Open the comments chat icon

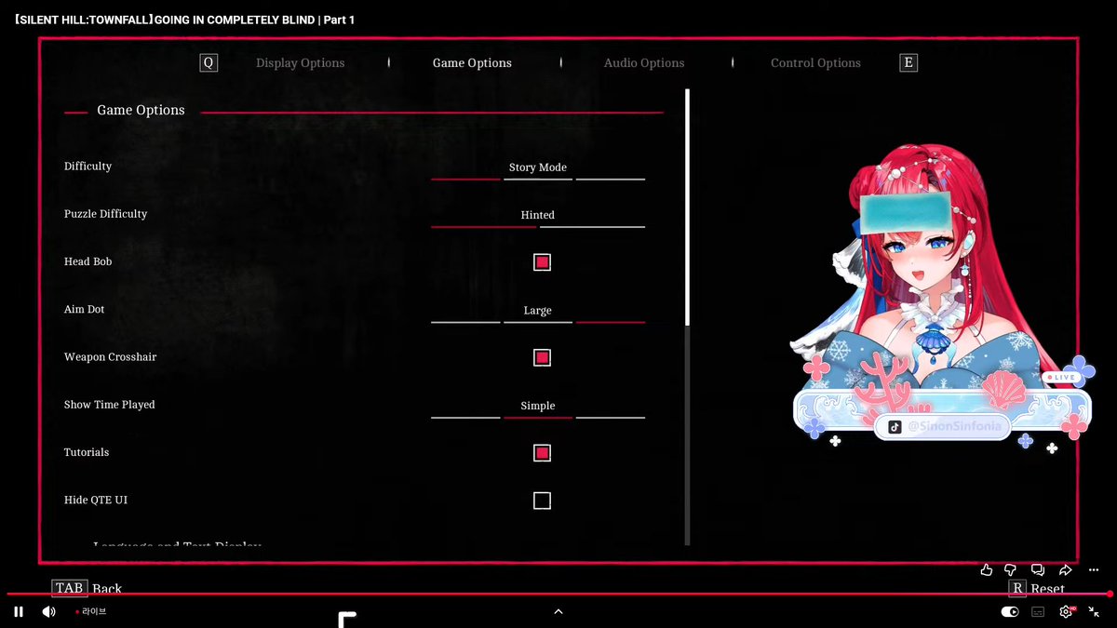pos(1038,569)
